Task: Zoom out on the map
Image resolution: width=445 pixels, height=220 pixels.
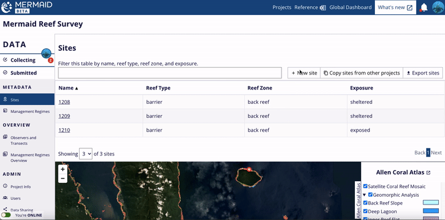Action: (x=63, y=178)
